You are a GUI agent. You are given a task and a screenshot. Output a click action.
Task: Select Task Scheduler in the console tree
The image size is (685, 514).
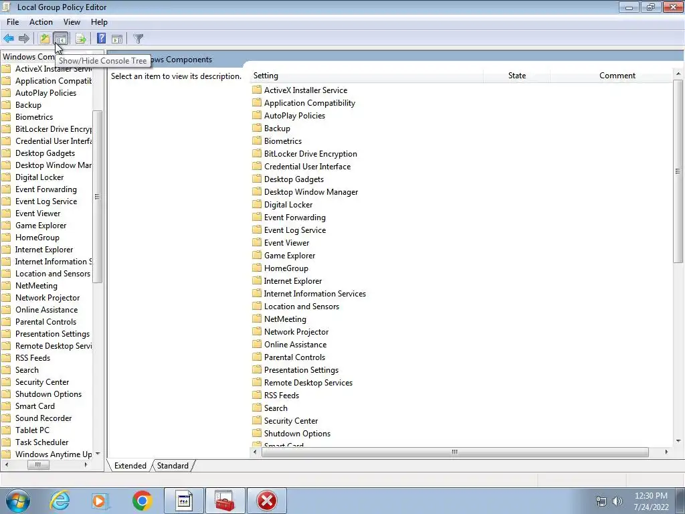(41, 442)
